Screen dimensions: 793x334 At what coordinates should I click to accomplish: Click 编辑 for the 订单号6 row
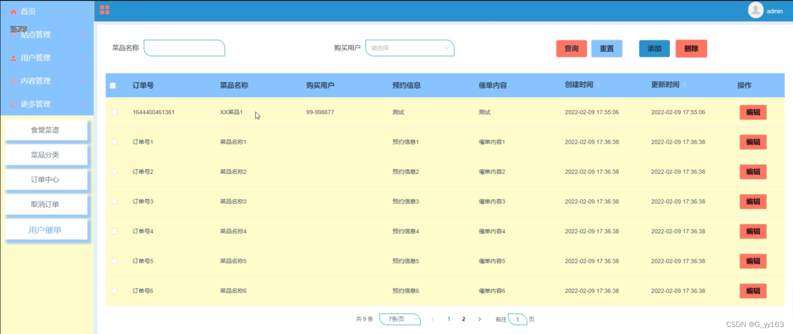pos(753,290)
